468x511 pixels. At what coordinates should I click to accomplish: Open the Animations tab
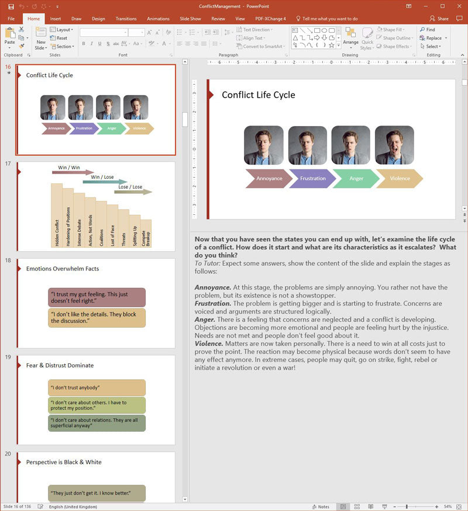pyautogui.click(x=159, y=19)
